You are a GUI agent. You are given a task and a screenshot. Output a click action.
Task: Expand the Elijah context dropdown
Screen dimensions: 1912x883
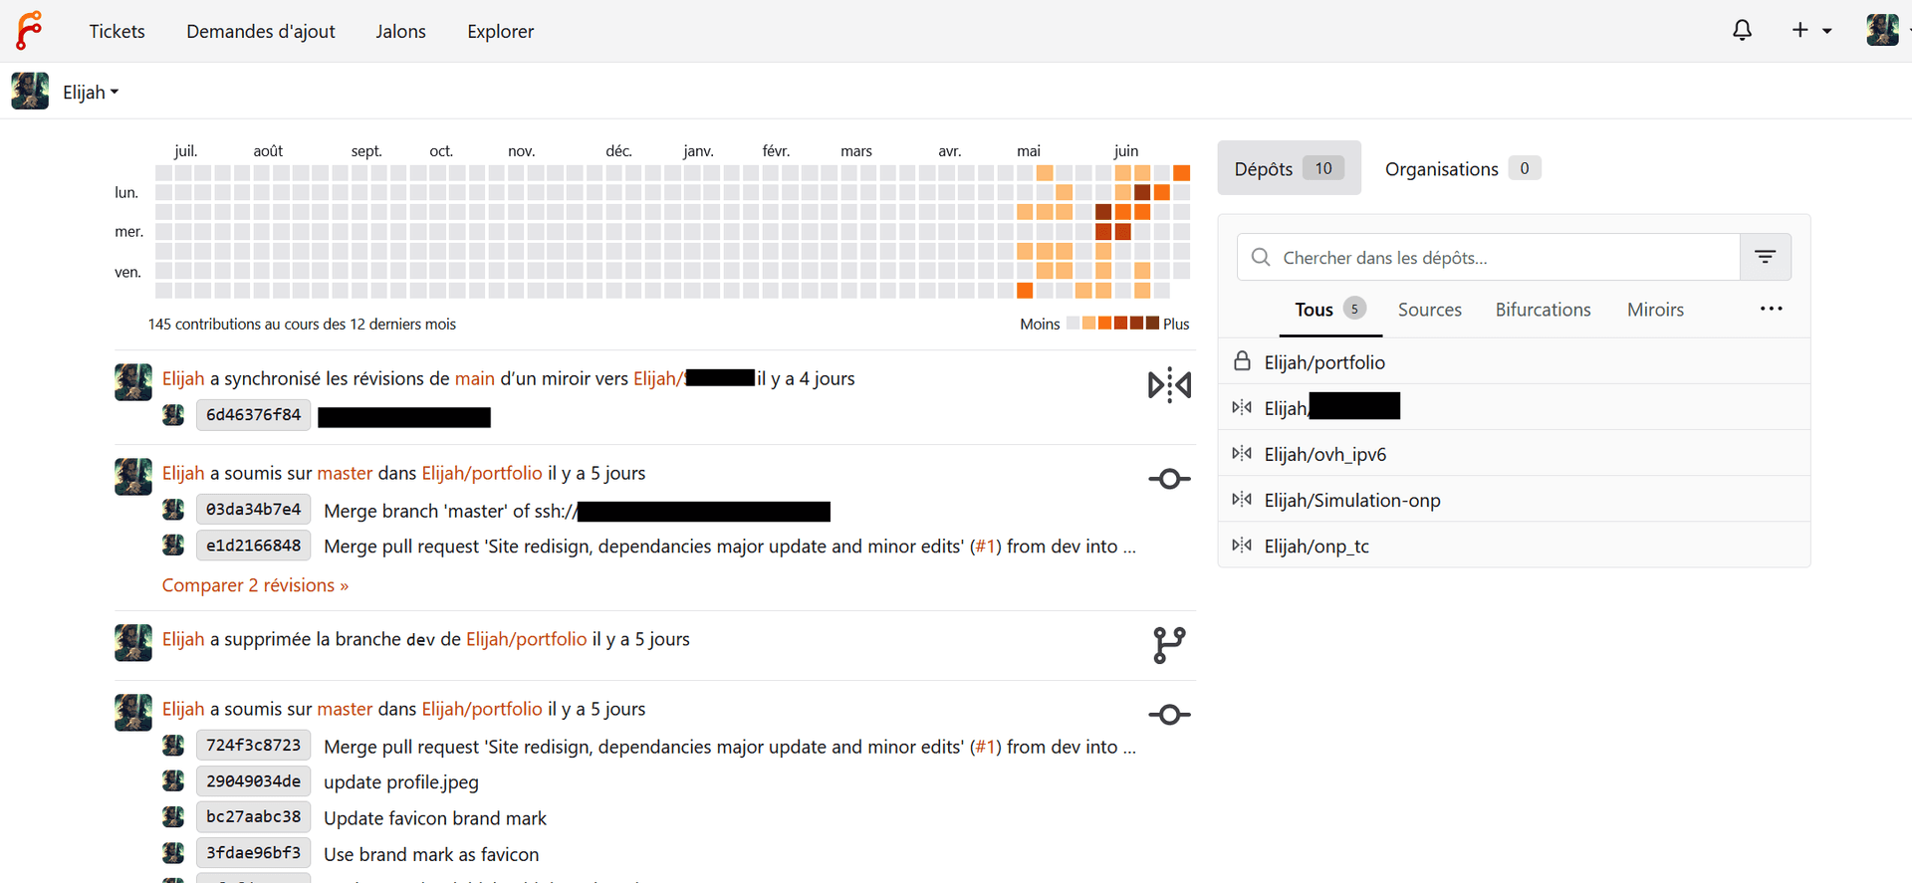coord(91,92)
